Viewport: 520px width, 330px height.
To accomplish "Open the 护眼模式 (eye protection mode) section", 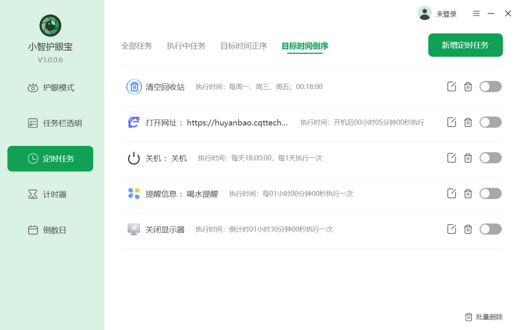I will click(50, 87).
